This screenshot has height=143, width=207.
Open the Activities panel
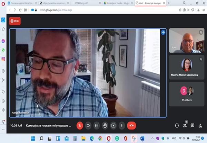(x=200, y=125)
